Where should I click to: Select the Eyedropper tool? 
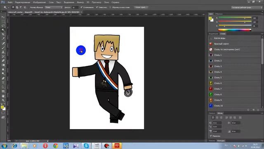coord(3,38)
